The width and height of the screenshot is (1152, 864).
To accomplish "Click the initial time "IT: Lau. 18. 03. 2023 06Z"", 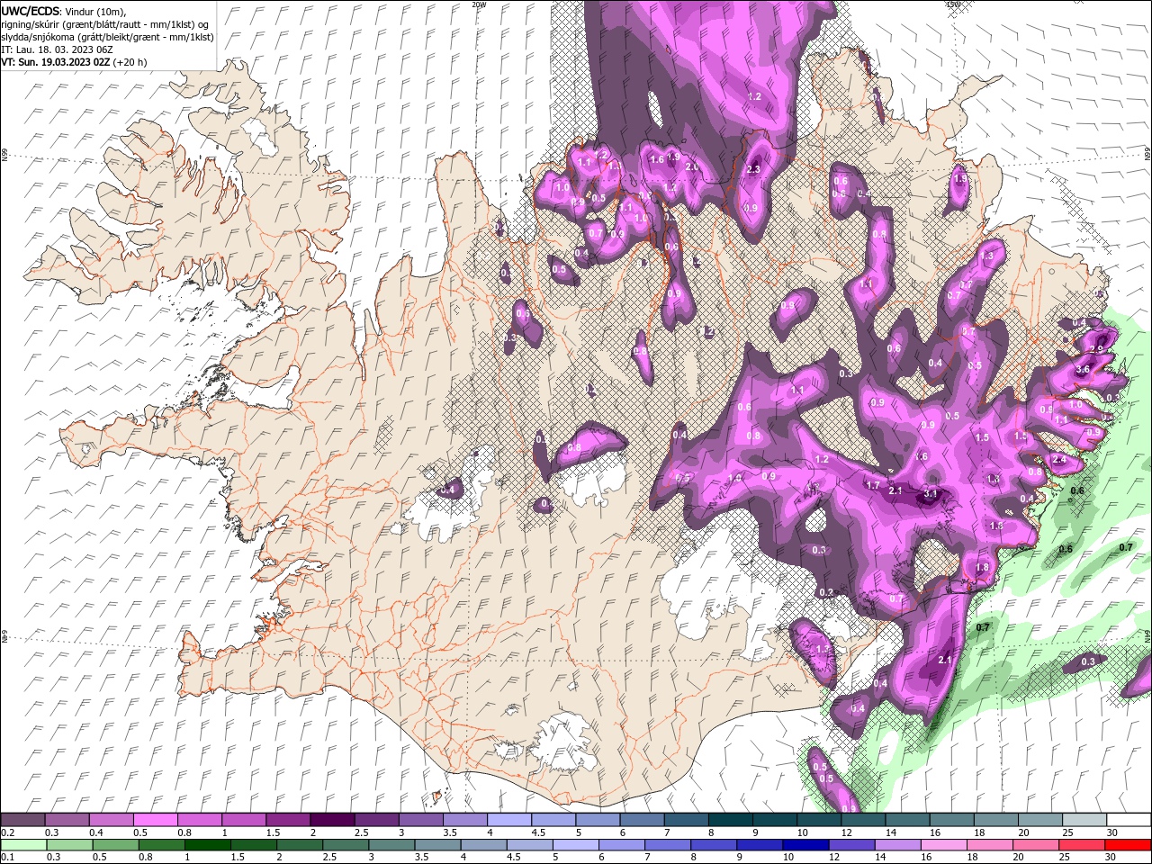I will click(x=57, y=49).
